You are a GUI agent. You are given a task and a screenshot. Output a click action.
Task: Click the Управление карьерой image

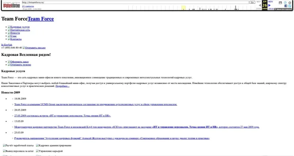click(x=49, y=151)
